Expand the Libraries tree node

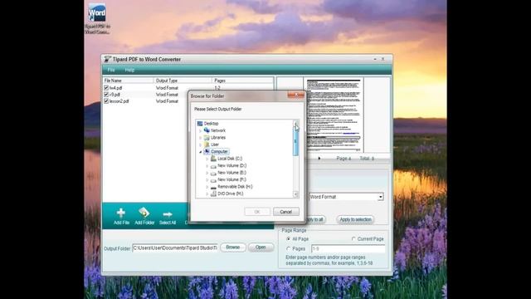point(201,138)
